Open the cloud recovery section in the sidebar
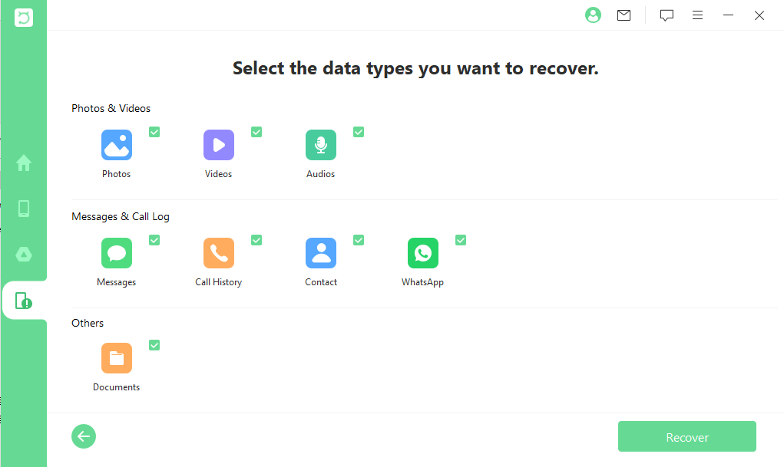 click(24, 254)
